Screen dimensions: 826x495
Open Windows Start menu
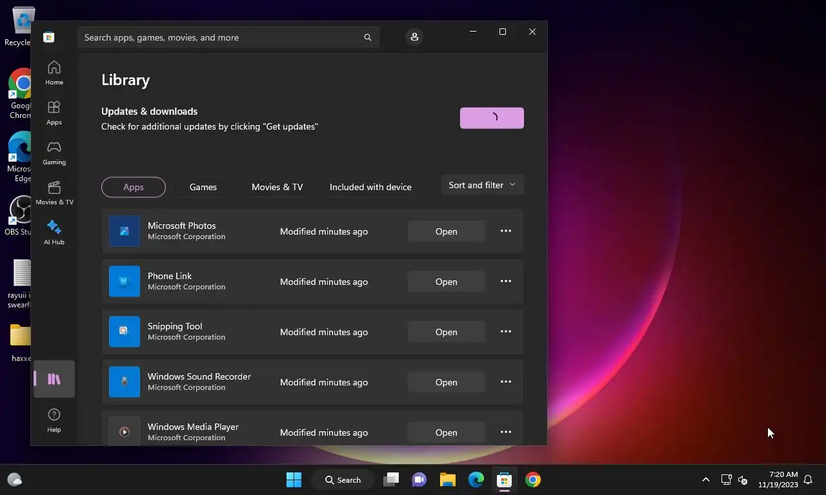click(294, 480)
